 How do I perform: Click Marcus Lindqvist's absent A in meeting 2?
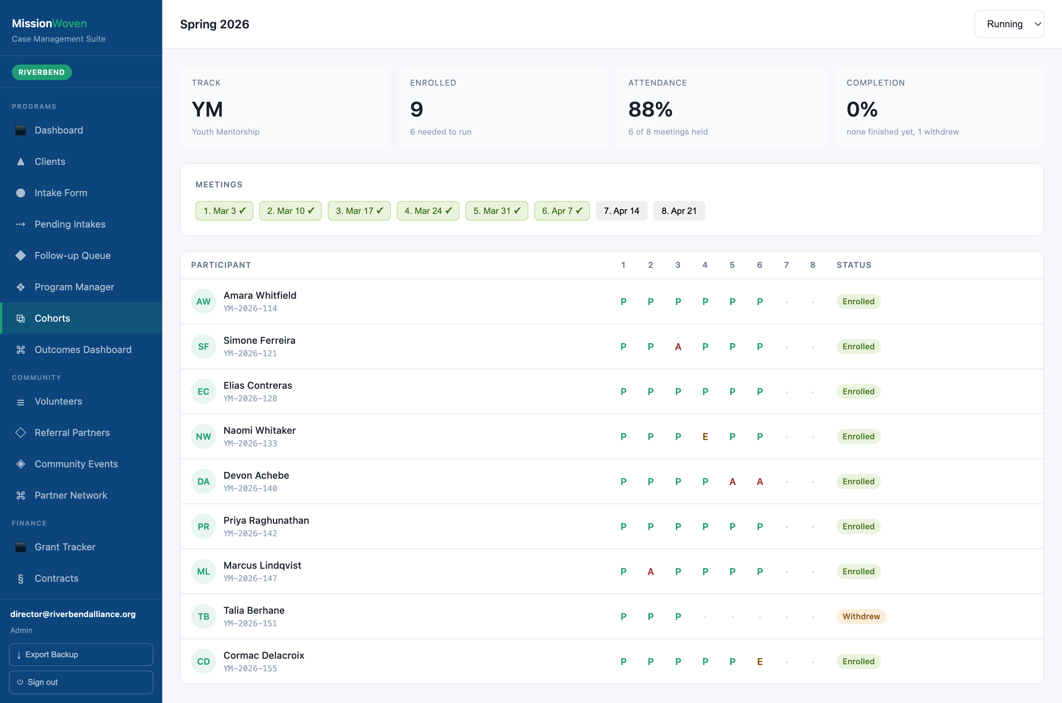650,572
